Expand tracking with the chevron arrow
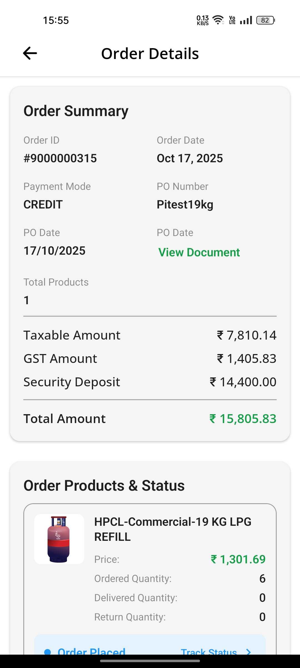 pos(249,651)
